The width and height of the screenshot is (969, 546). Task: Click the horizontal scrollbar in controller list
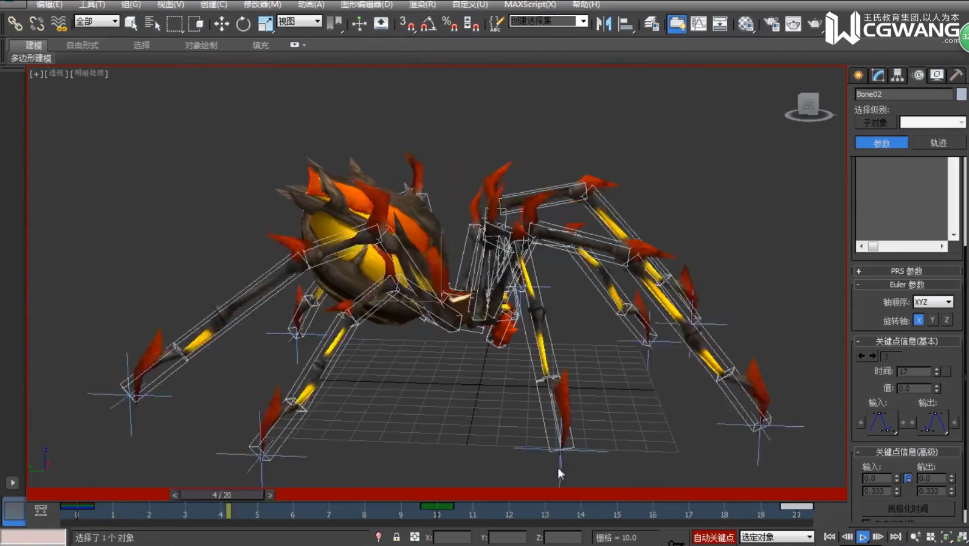(x=902, y=246)
